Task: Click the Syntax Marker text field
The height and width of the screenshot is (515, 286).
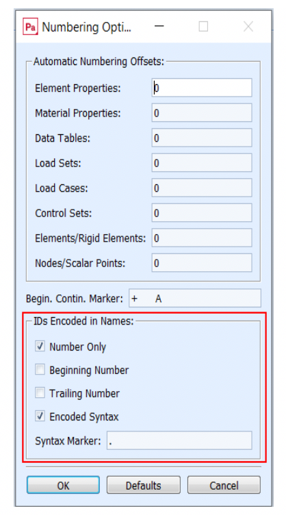Action: click(x=179, y=440)
